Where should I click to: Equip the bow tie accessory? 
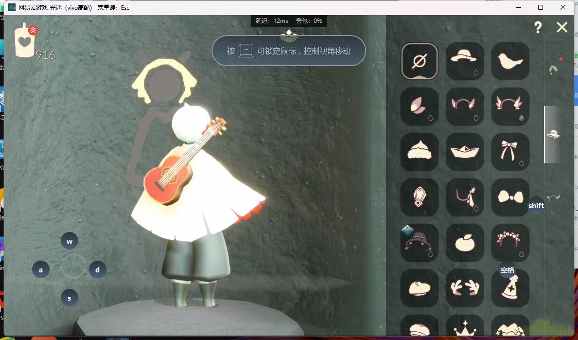(510, 197)
